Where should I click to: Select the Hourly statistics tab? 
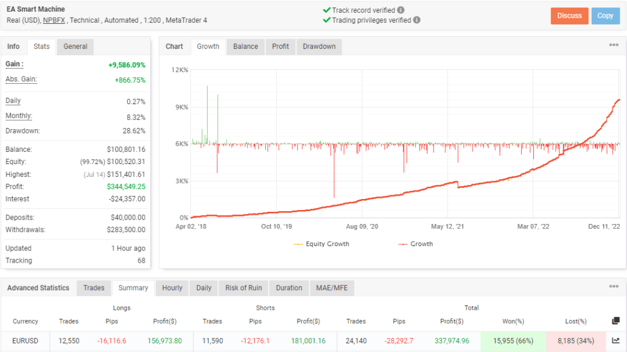click(x=172, y=288)
